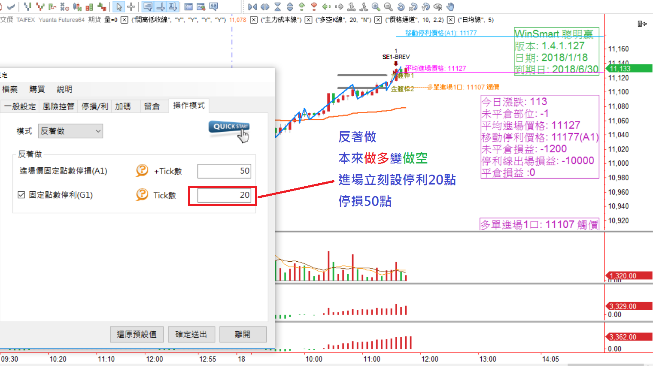Click the binoculars inspector window icon

tap(213, 6)
